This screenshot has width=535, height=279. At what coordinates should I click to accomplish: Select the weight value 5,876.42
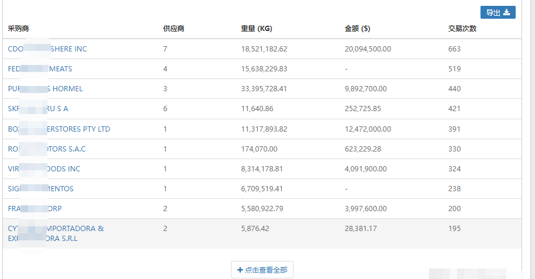click(255, 229)
